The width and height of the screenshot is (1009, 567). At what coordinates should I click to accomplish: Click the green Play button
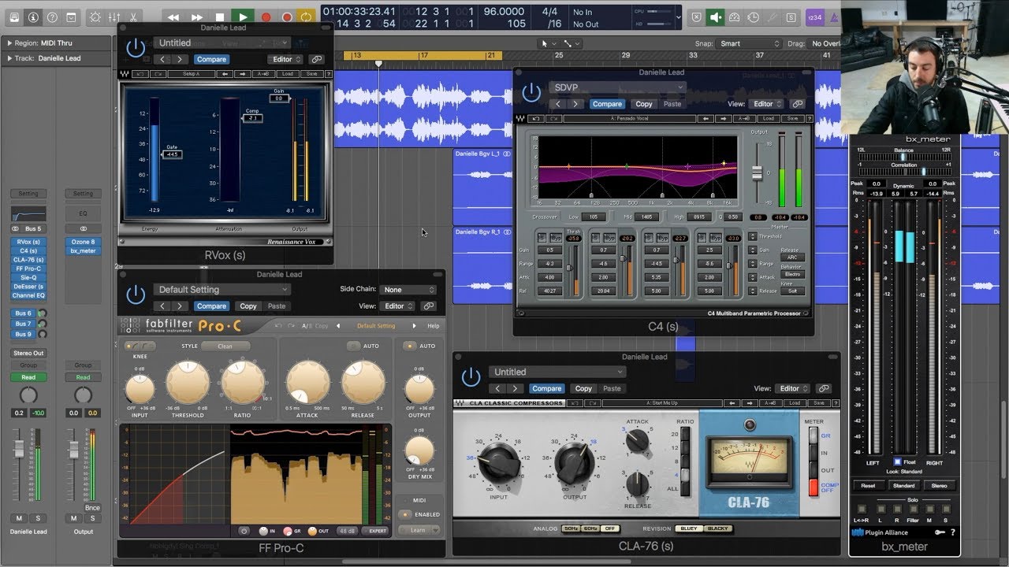(x=243, y=17)
